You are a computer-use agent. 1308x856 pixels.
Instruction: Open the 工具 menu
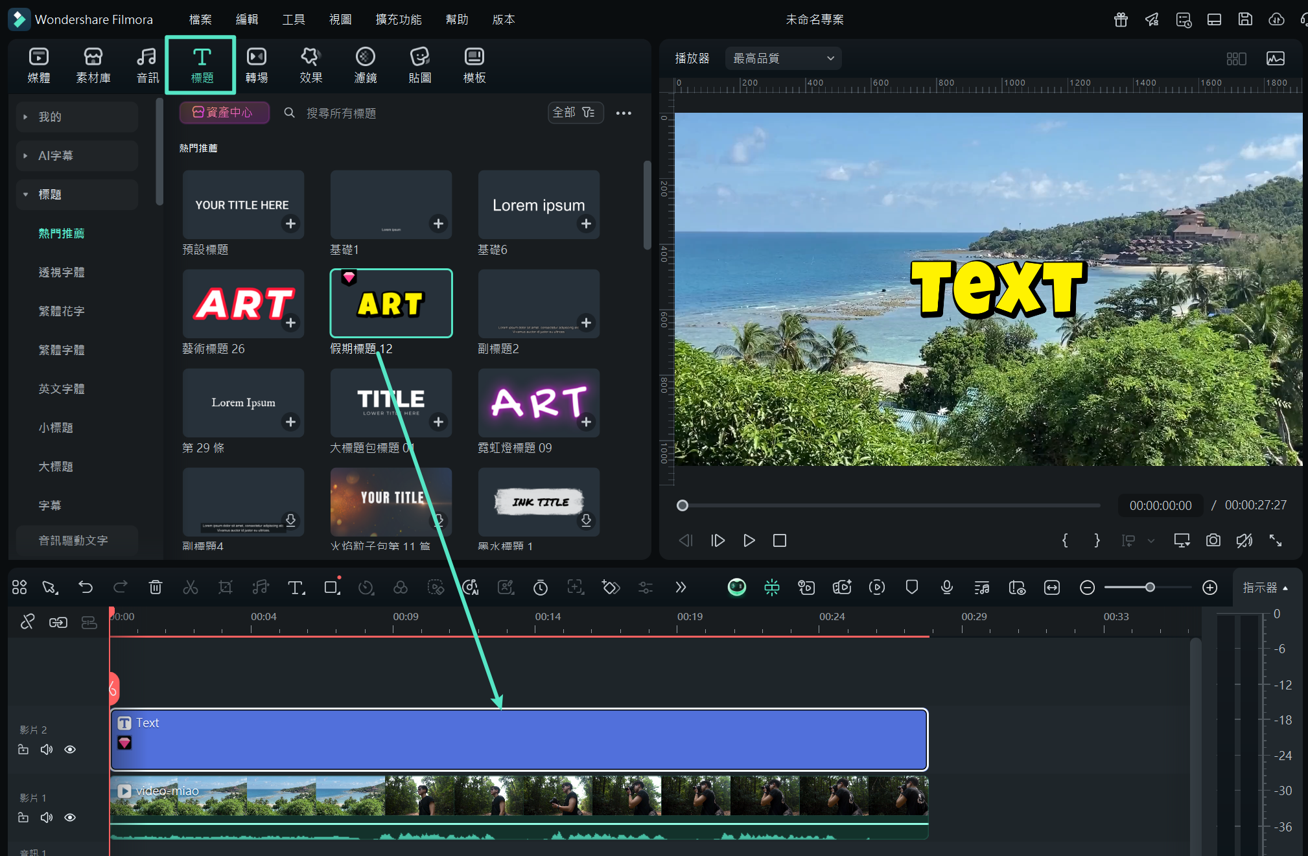pos(293,19)
